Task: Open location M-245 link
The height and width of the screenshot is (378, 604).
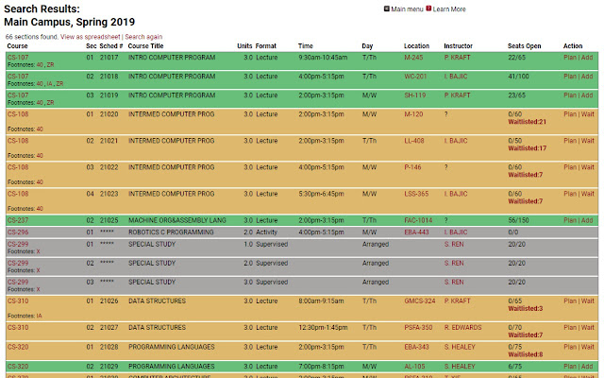Action: pyautogui.click(x=413, y=58)
